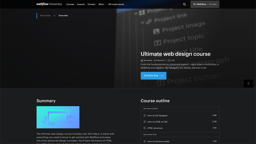Click the Summary heading
The image size is (256, 144).
tap(46, 101)
